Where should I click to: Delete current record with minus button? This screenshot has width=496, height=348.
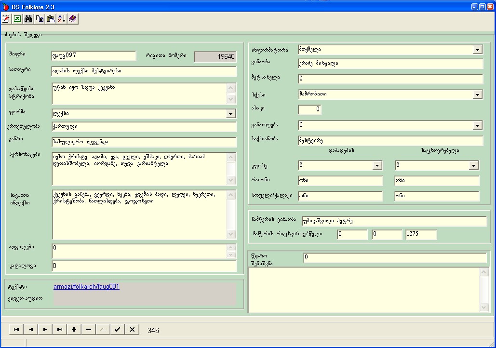89,329
